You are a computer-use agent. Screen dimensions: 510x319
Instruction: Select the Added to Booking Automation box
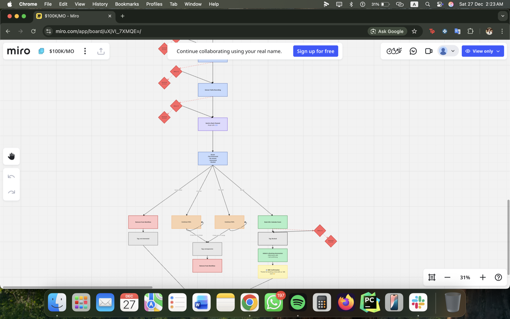[273, 255]
